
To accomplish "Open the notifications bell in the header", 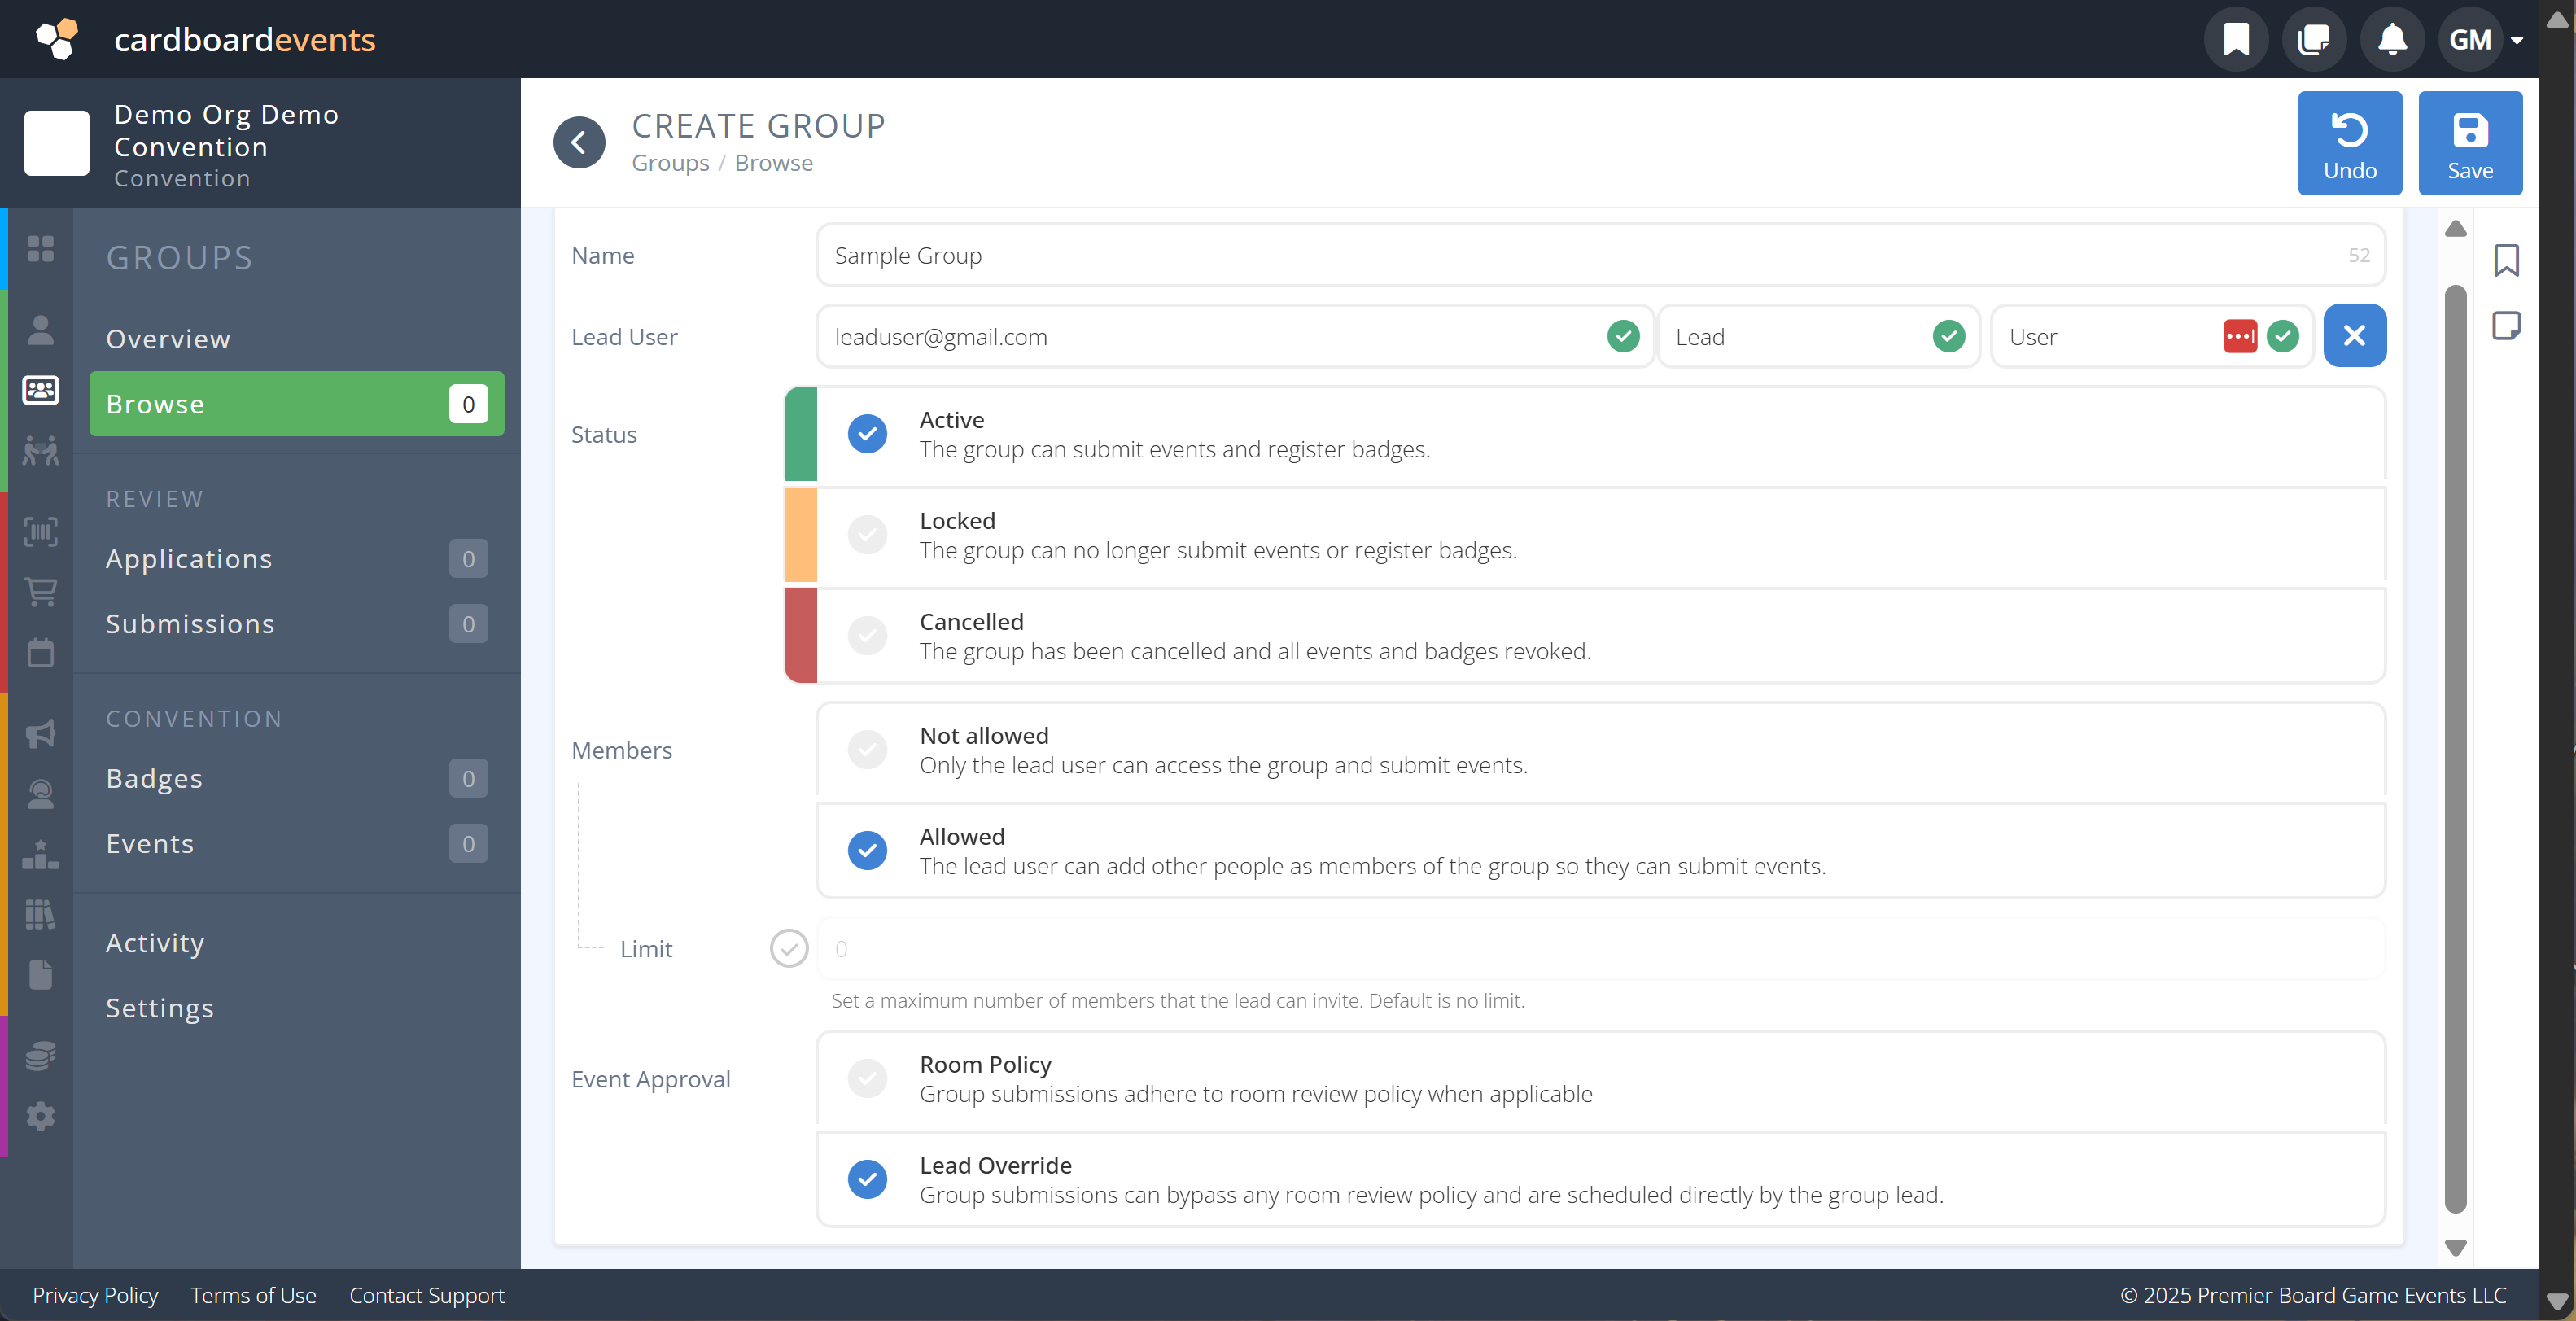I will (x=2392, y=39).
